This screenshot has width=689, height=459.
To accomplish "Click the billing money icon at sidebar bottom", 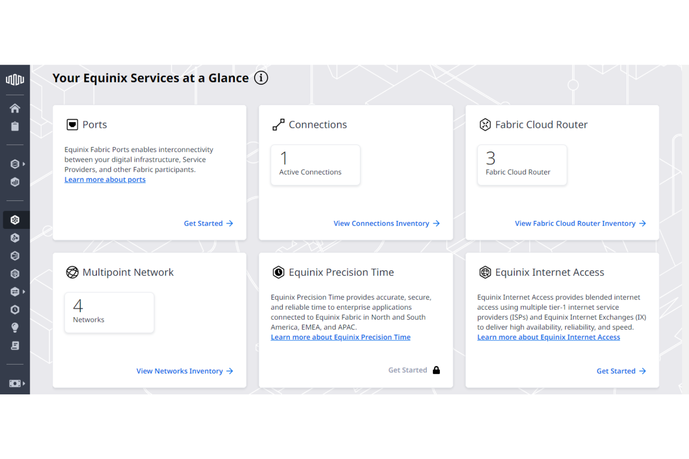I will 14,383.
